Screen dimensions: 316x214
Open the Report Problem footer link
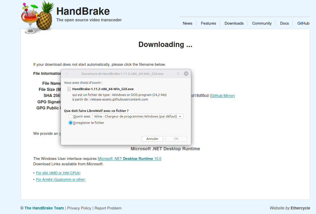tap(108, 208)
